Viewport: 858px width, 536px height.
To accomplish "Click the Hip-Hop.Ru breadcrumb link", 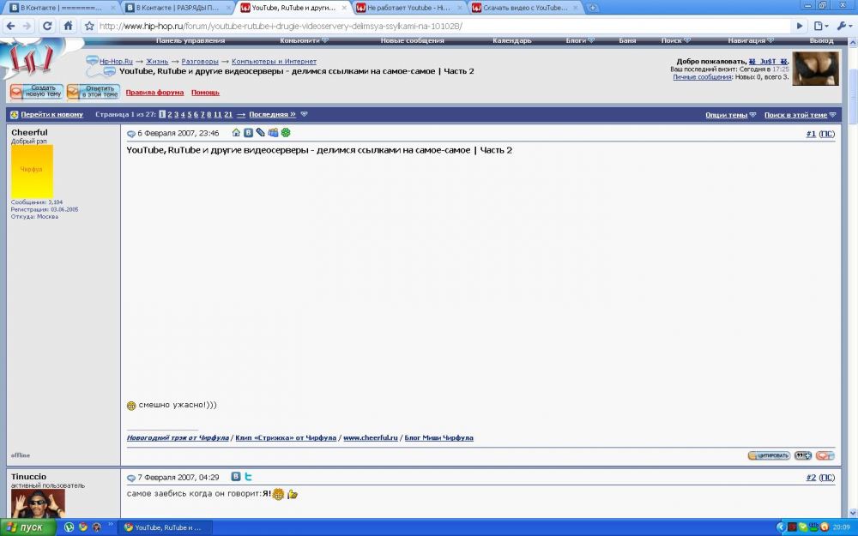I will tap(116, 61).
